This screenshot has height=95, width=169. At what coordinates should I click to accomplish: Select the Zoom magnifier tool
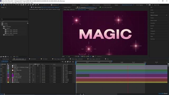coord(6,5)
